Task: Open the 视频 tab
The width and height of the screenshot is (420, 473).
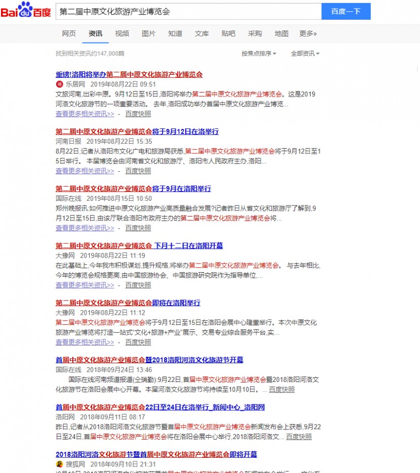Action: pyautogui.click(x=122, y=34)
